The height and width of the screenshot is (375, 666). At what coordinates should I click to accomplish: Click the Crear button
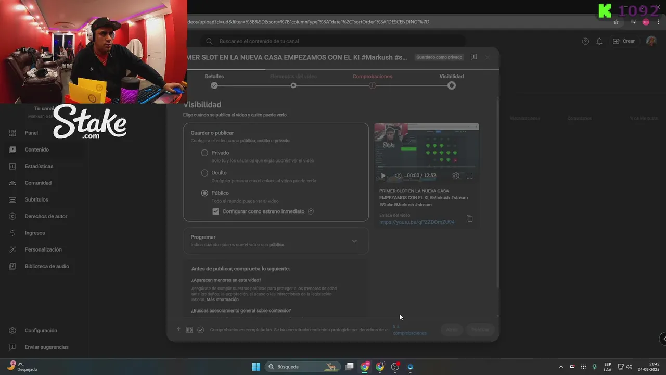point(624,41)
